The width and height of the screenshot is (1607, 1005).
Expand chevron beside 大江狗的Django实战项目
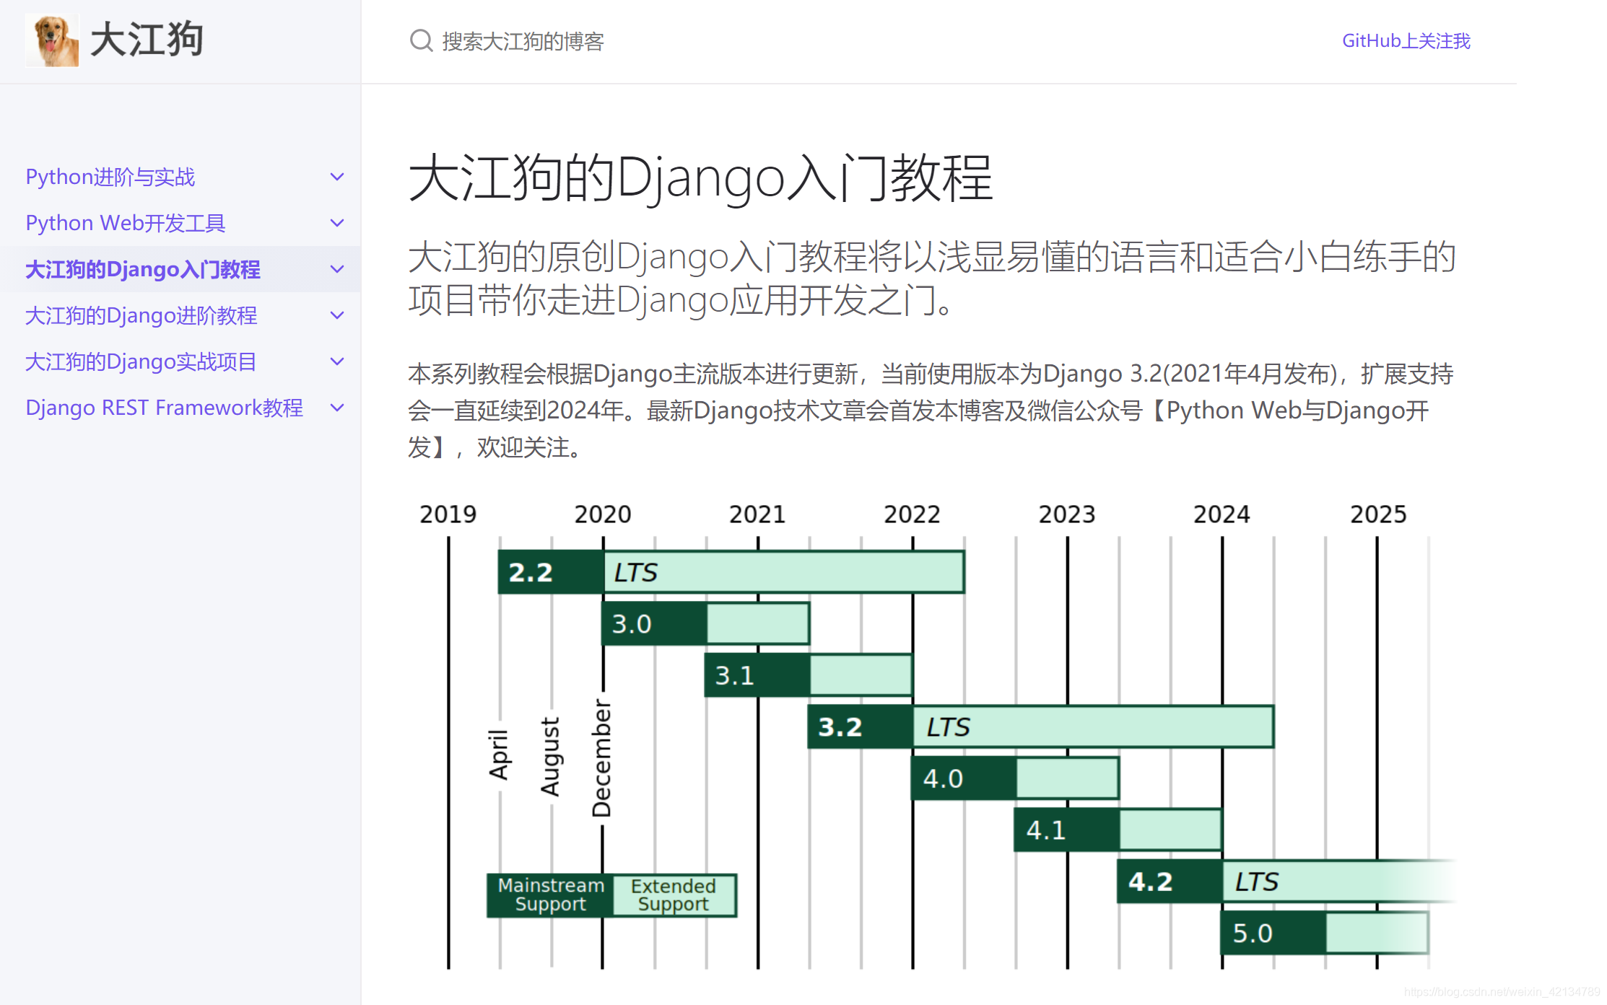[x=336, y=361]
